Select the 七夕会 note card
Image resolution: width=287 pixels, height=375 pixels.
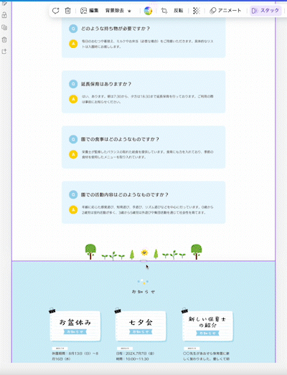(141, 326)
